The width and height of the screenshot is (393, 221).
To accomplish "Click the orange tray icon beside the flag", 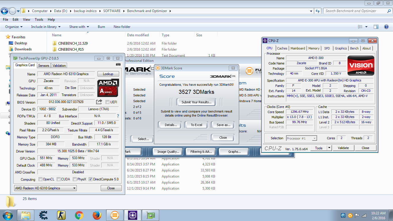I will coord(350,215).
